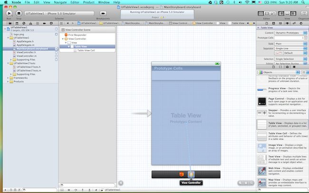Open the Separator dropdown Single Line
Image resolution: width=309 pixels, height=193 pixels.
[290, 48]
